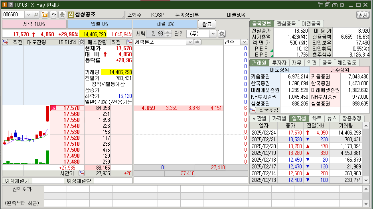Viewport: 373px width, 209px height.
Task: Open the gear settings next to 단위 dropdown
Action: tap(222, 34)
